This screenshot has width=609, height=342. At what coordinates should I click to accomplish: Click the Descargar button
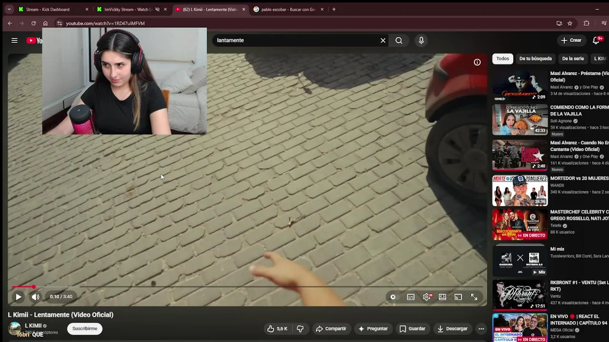click(x=452, y=329)
